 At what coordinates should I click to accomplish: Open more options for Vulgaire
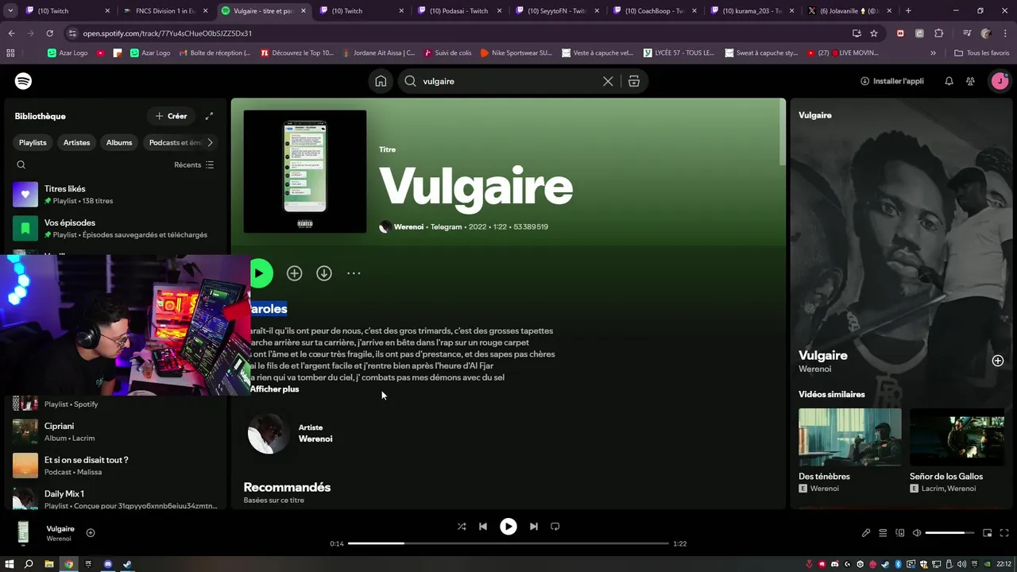point(354,273)
